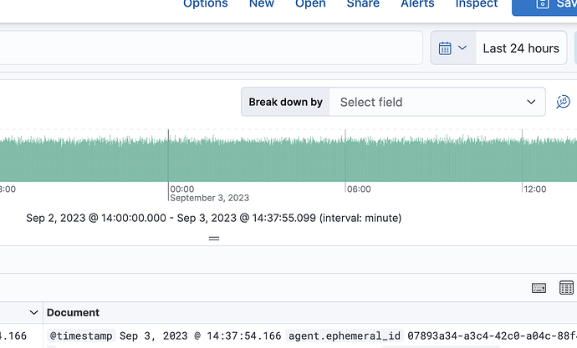Open the chart edit visualization icon
This screenshot has width=577, height=348.
pos(563,102)
